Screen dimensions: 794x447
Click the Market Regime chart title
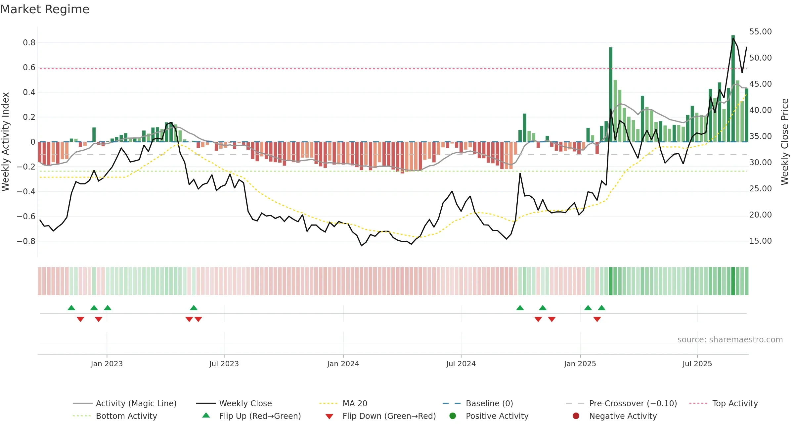coord(45,9)
